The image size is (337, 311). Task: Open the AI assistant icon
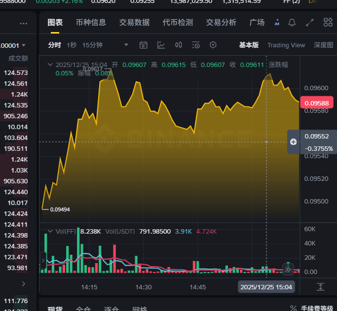click(x=277, y=22)
